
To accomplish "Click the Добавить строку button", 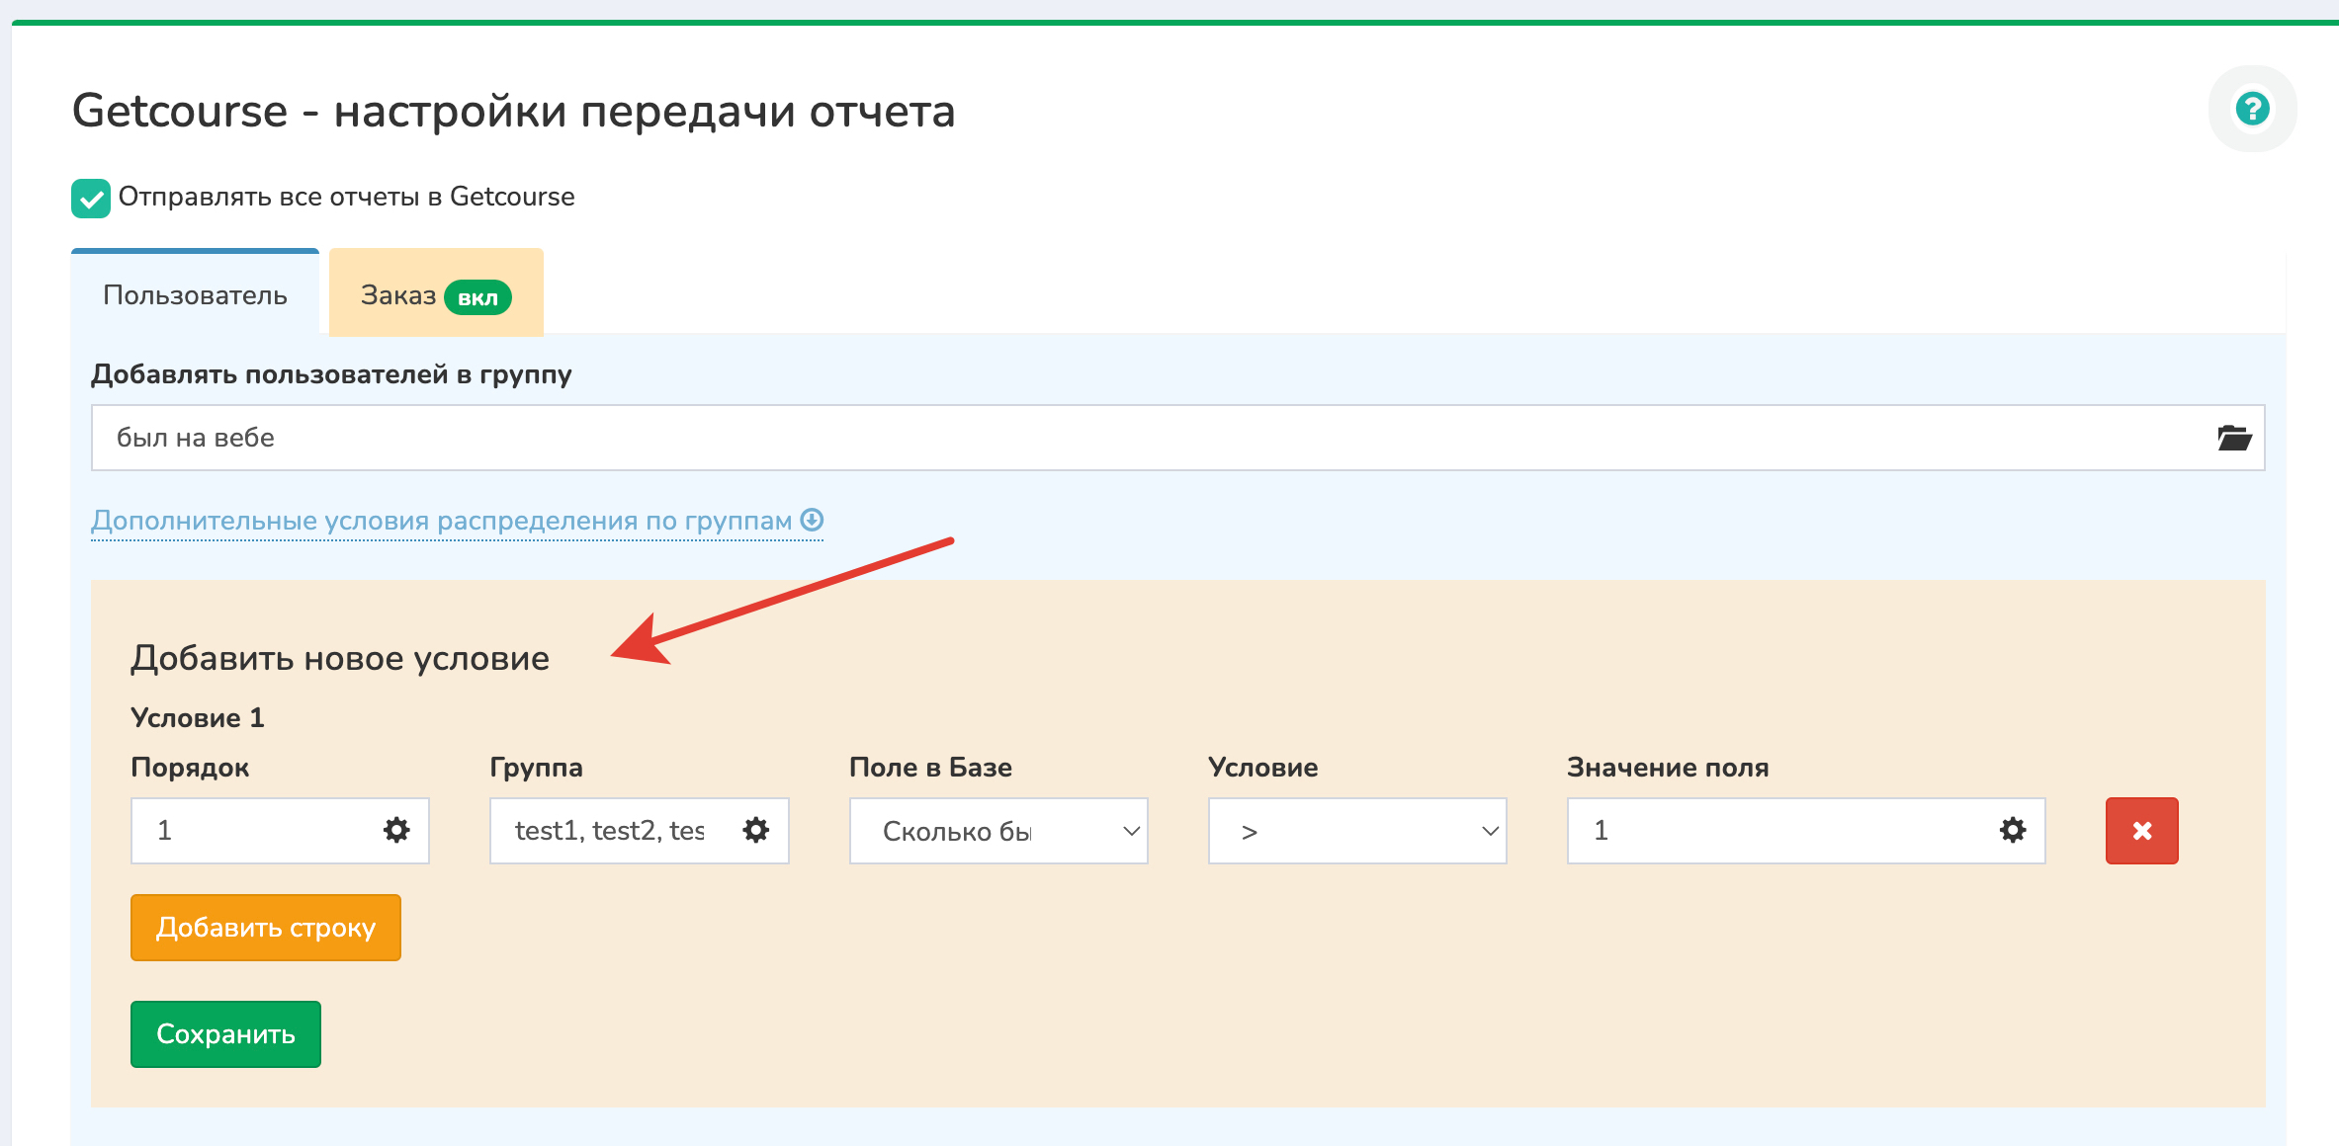I will pos(265,928).
